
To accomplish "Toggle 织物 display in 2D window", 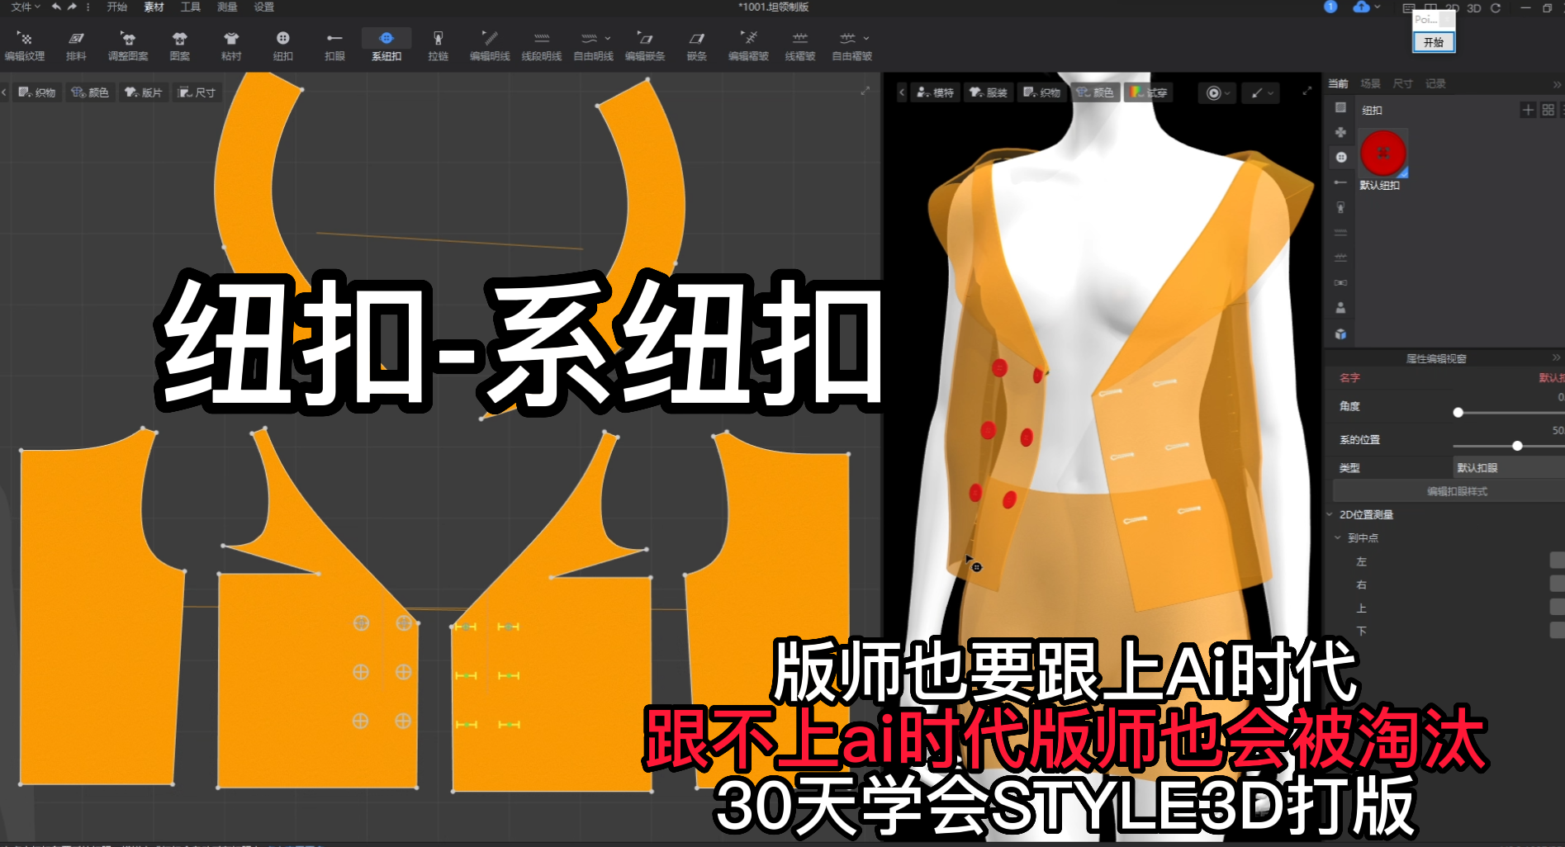I will pyautogui.click(x=37, y=92).
